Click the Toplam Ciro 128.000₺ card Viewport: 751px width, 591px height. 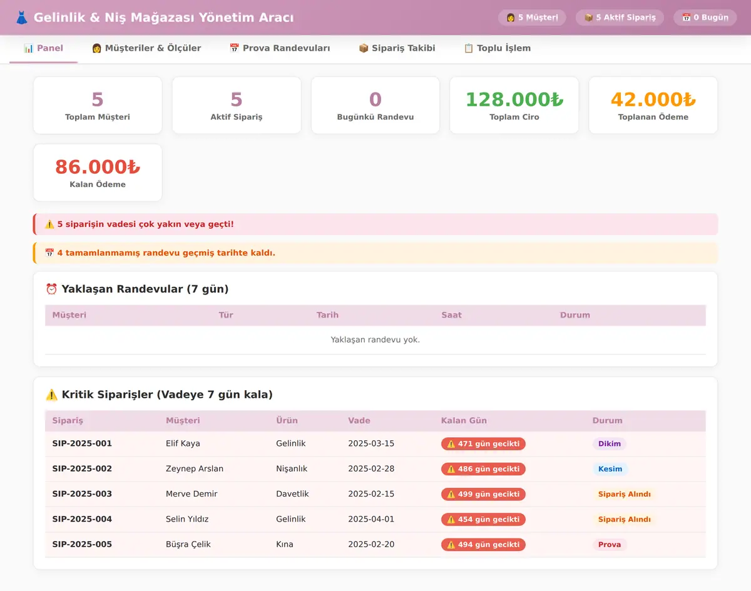(x=514, y=105)
